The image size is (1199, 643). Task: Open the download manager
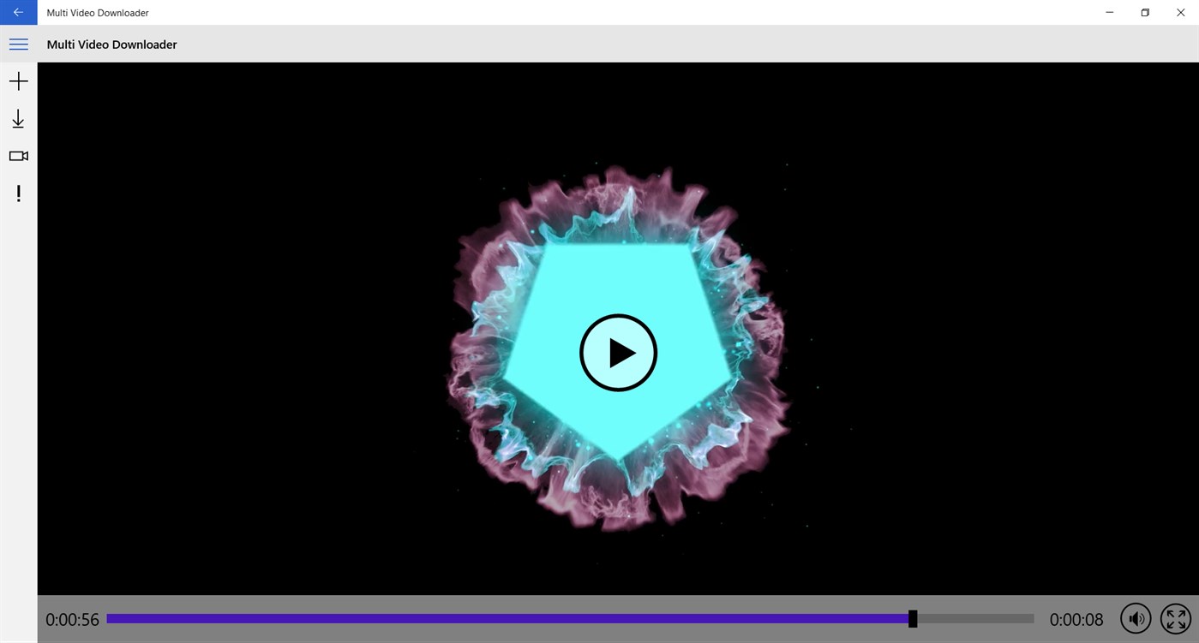click(18, 118)
